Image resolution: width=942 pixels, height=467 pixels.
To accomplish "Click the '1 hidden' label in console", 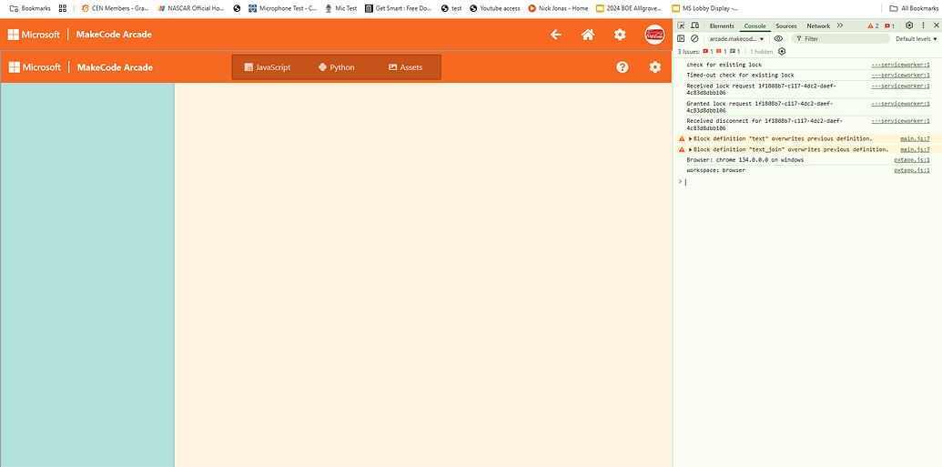I will click(761, 52).
